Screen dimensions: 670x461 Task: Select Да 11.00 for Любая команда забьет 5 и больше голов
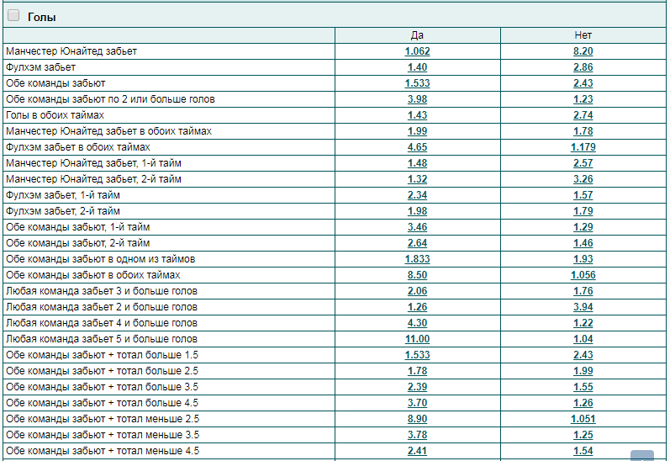tap(417, 339)
